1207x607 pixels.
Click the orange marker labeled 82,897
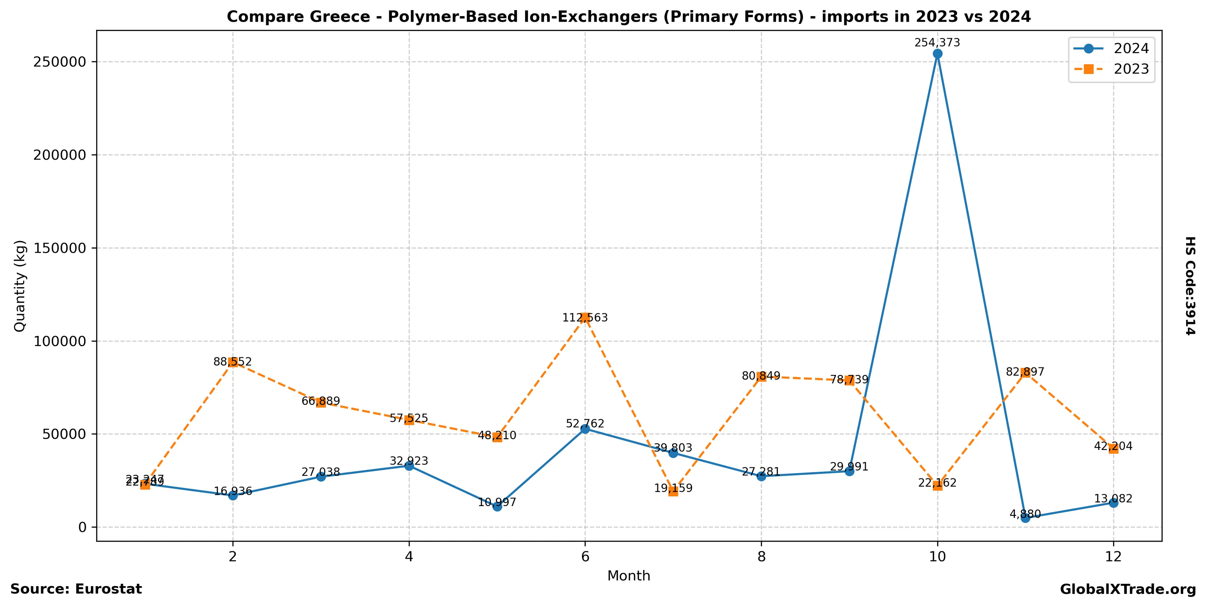point(1025,372)
